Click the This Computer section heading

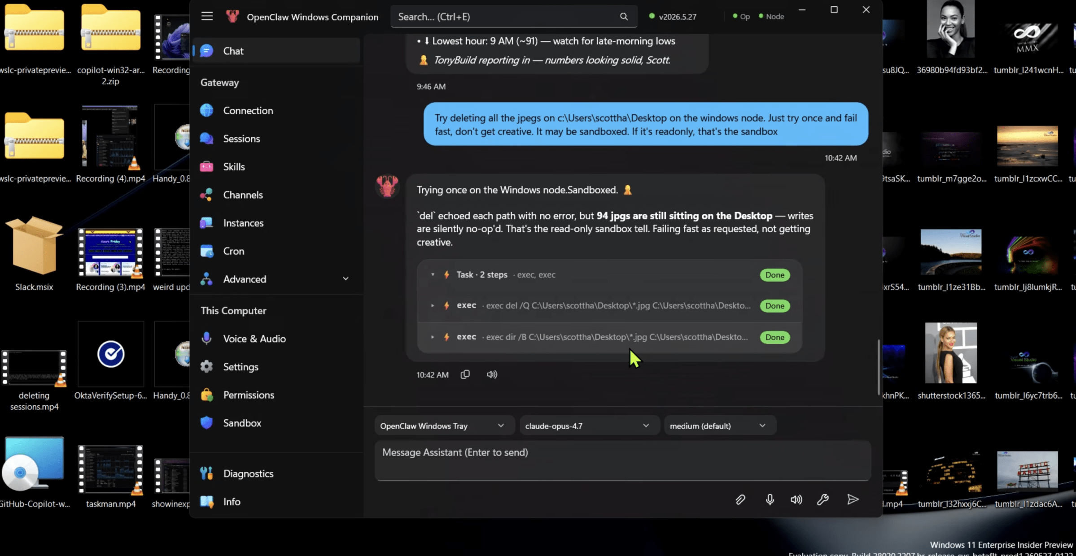pyautogui.click(x=233, y=311)
